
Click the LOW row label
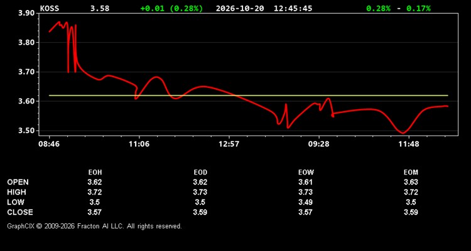point(16,202)
